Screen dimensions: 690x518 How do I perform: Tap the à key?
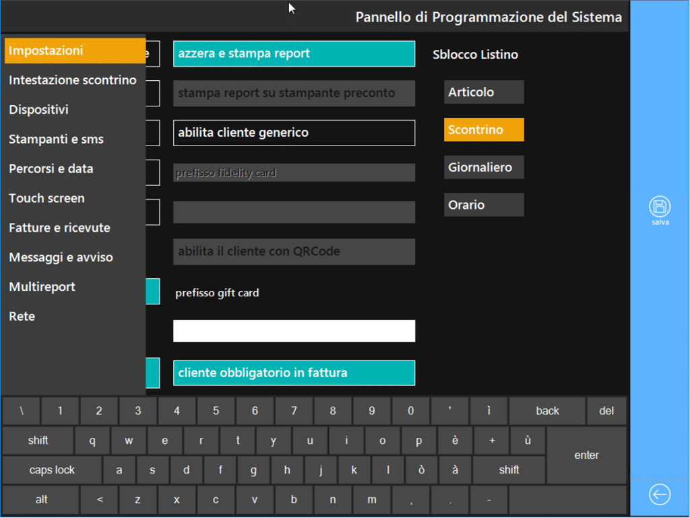click(455, 470)
